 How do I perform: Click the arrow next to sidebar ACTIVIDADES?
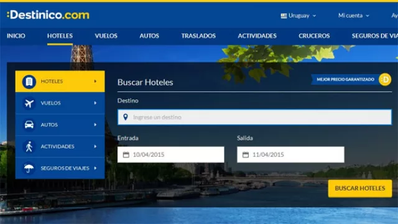click(95, 147)
